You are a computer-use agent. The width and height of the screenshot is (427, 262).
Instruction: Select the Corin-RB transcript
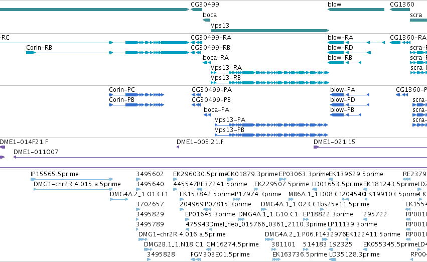tap(107, 53)
